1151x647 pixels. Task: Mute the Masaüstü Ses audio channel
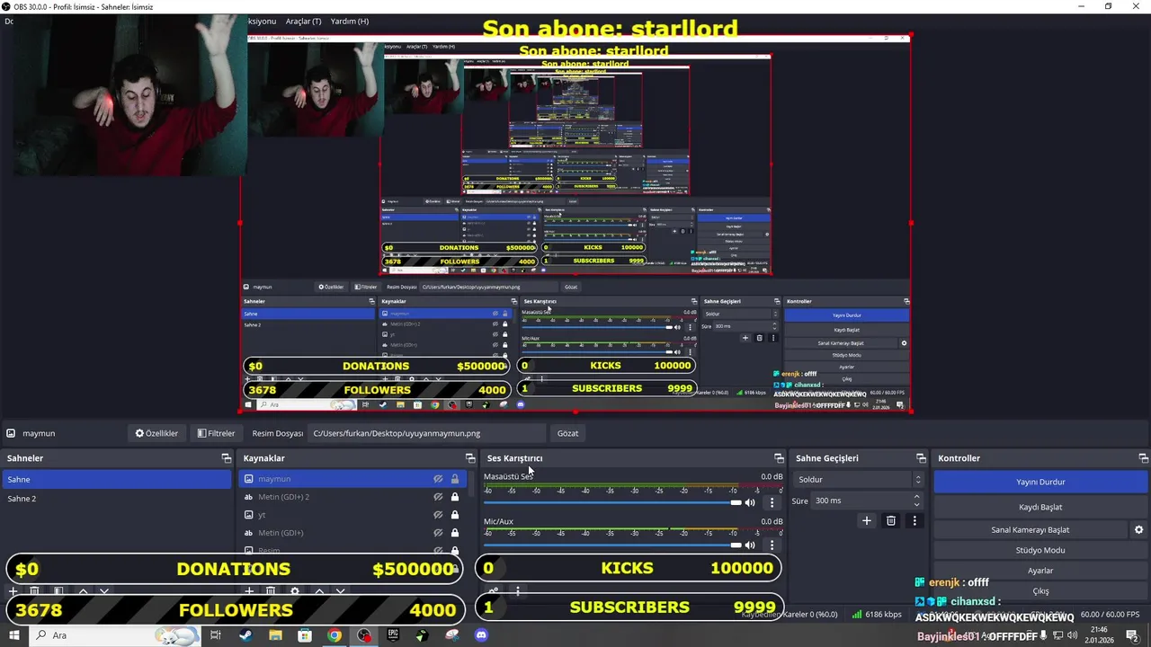tap(750, 502)
